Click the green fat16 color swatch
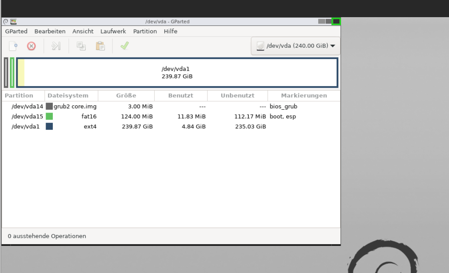Viewport: 449px width, 273px height. pyautogui.click(x=48, y=117)
